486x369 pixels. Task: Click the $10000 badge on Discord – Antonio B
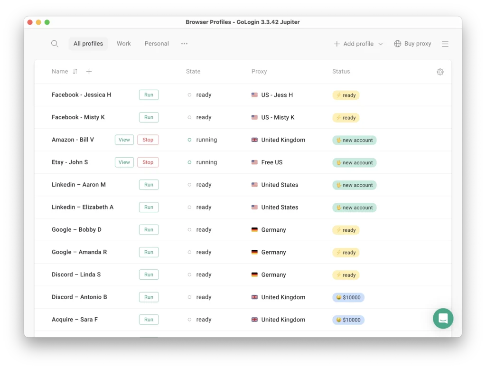[x=348, y=297]
